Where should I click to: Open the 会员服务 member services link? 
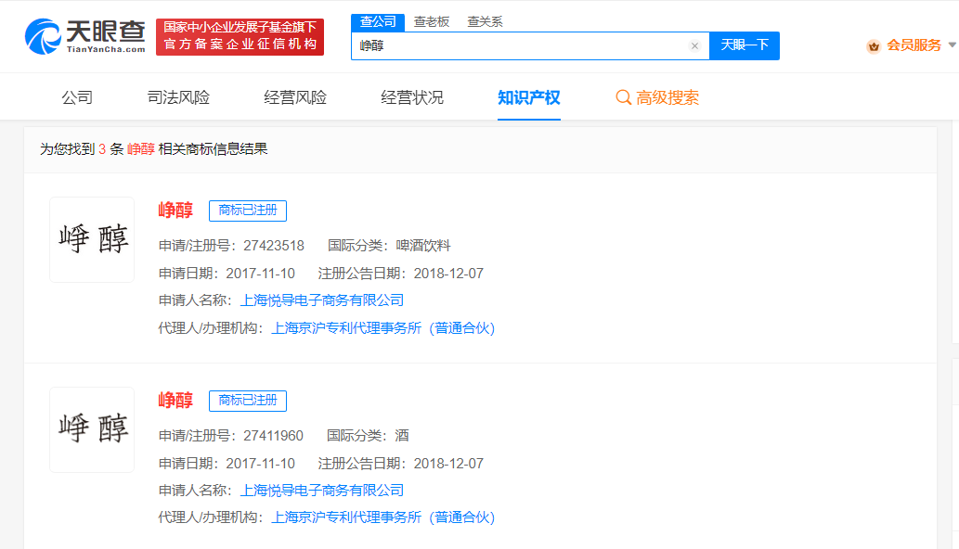tap(914, 45)
